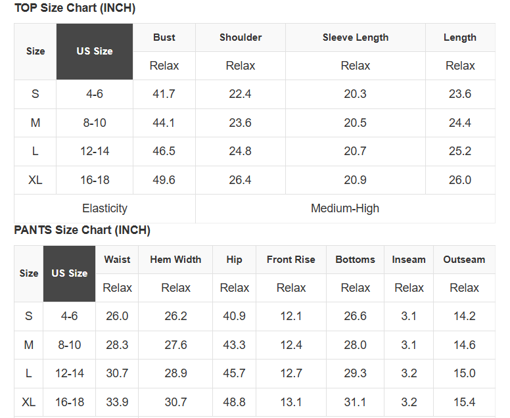Click the Bust column header
This screenshot has width=510, height=418.
click(164, 37)
